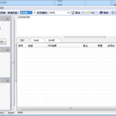Click the info icon at toolbar end
Image resolution: width=116 pixels, height=116 pixels.
[x=112, y=13]
